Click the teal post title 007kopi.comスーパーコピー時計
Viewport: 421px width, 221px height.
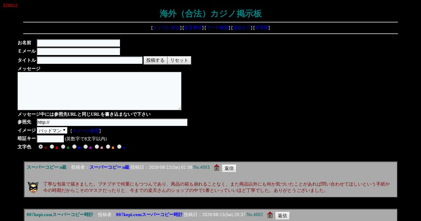(x=60, y=215)
